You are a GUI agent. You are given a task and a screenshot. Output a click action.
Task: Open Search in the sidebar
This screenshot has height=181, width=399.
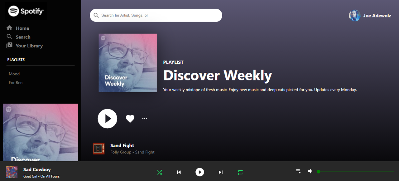point(19,37)
